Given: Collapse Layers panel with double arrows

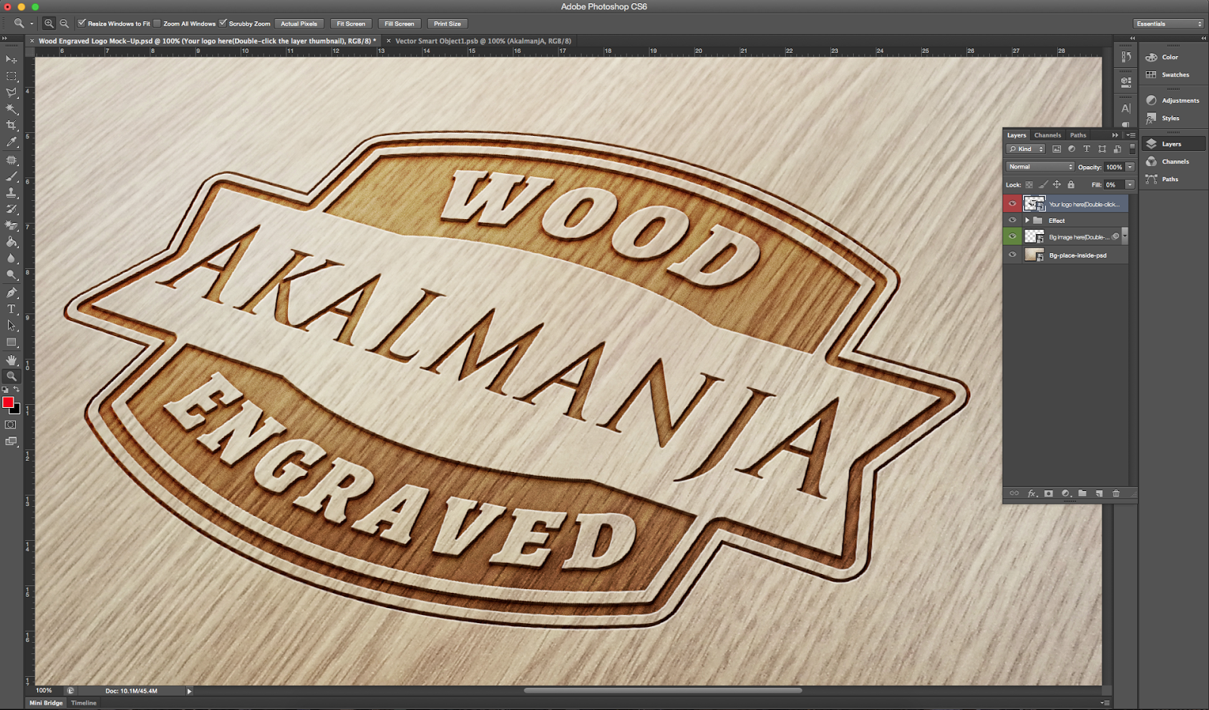Looking at the screenshot, I should 1115,135.
